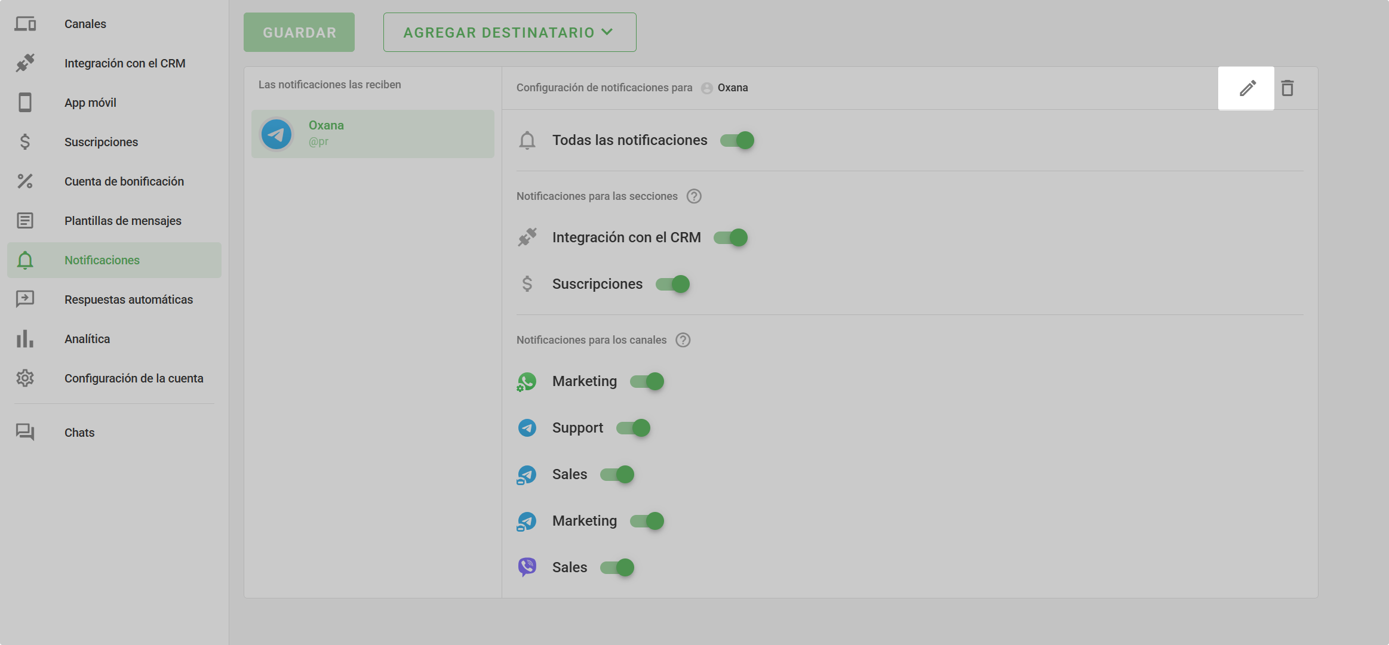
Task: Toggle the Telegram Marketing channel switch
Action: [x=647, y=521]
